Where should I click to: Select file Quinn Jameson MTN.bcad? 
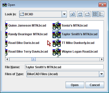(x=27, y=26)
